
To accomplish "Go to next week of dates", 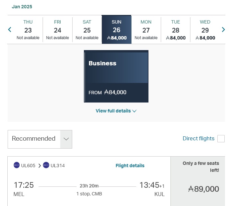I will [x=223, y=30].
